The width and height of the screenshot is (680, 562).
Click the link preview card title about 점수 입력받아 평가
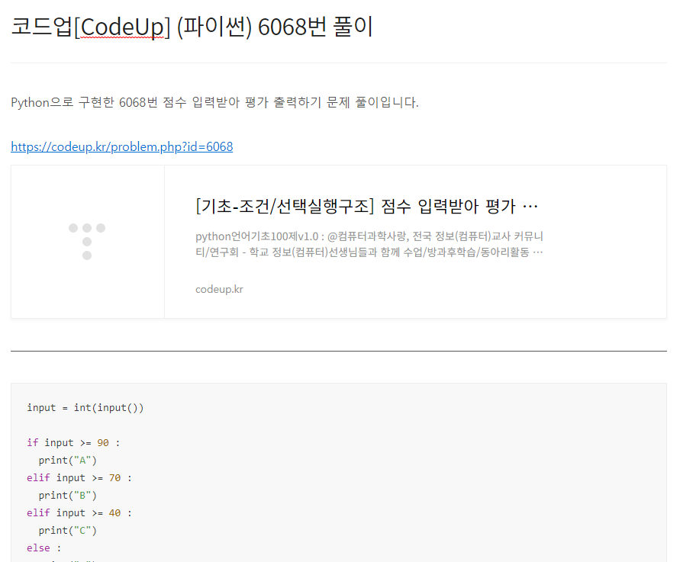(x=366, y=206)
